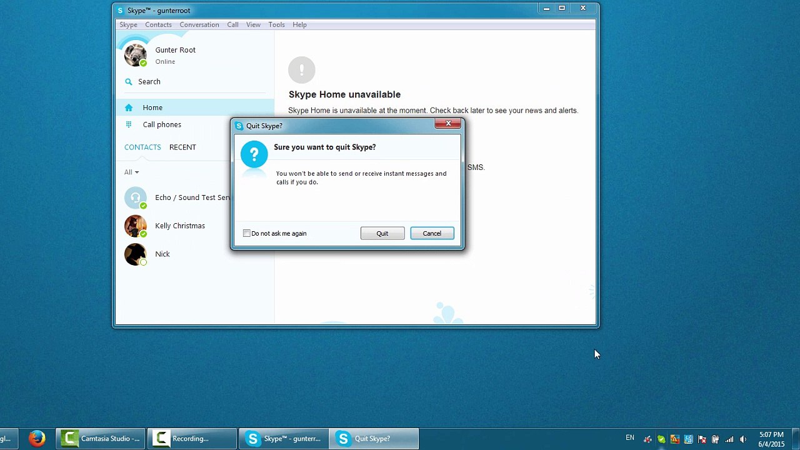Switch to Camtasia Studio in the taskbar

101,438
